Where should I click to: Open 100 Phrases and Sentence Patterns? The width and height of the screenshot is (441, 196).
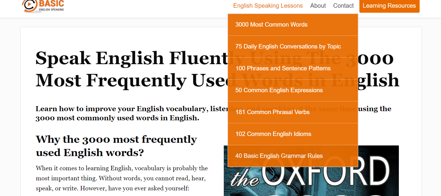point(293,69)
